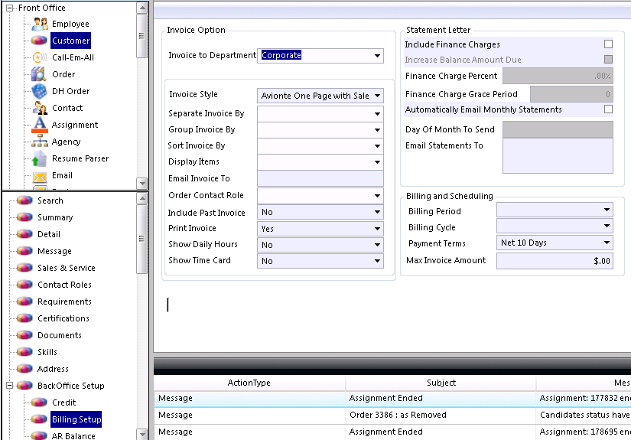Click the Sales & Service icon
631x440 pixels.
pyautogui.click(x=24, y=268)
